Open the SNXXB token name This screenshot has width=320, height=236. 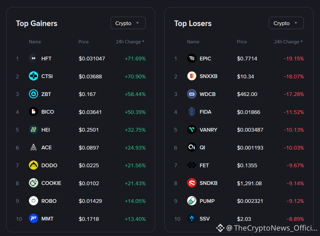tap(208, 76)
